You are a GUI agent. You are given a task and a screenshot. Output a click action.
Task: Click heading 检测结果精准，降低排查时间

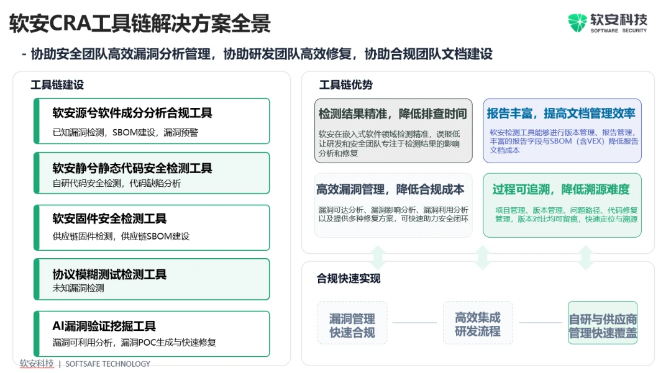393,114
